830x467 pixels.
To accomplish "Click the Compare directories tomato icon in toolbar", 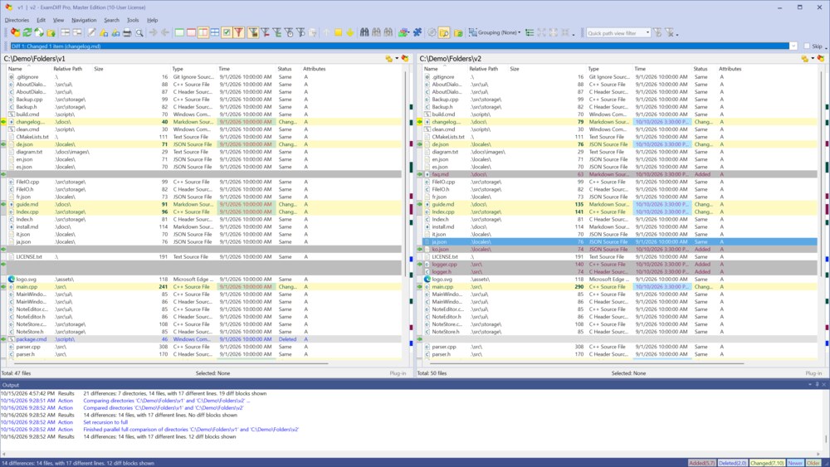I will click(15, 33).
